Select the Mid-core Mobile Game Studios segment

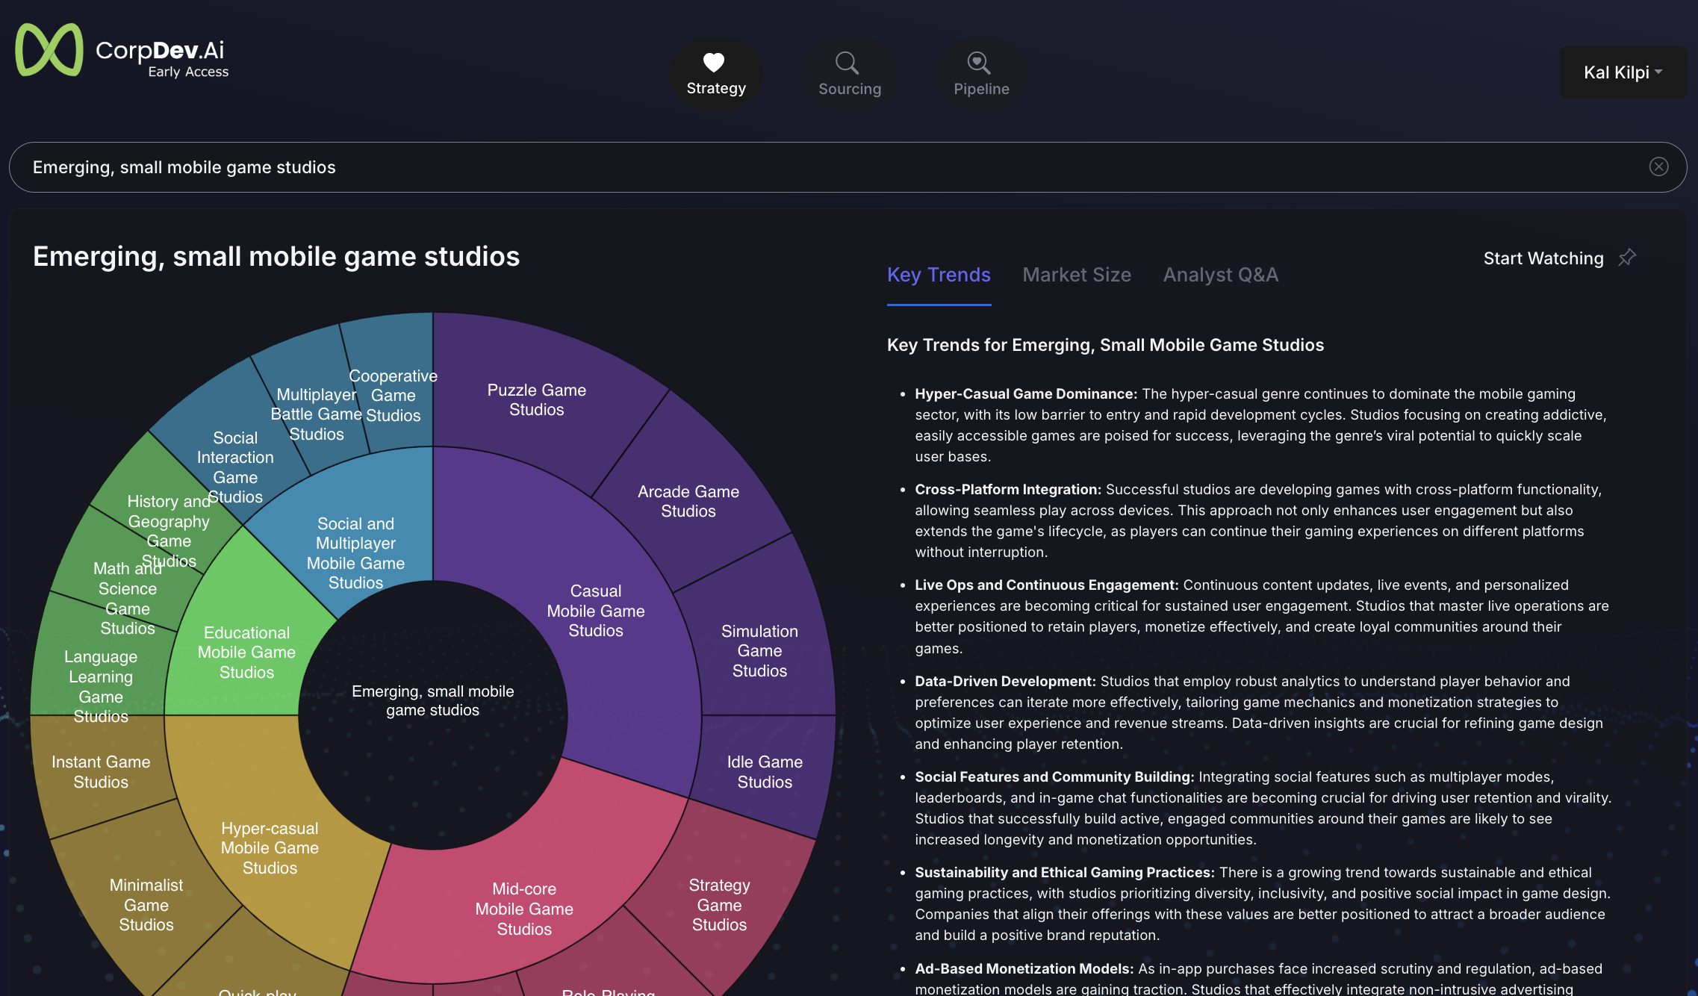[x=524, y=909]
